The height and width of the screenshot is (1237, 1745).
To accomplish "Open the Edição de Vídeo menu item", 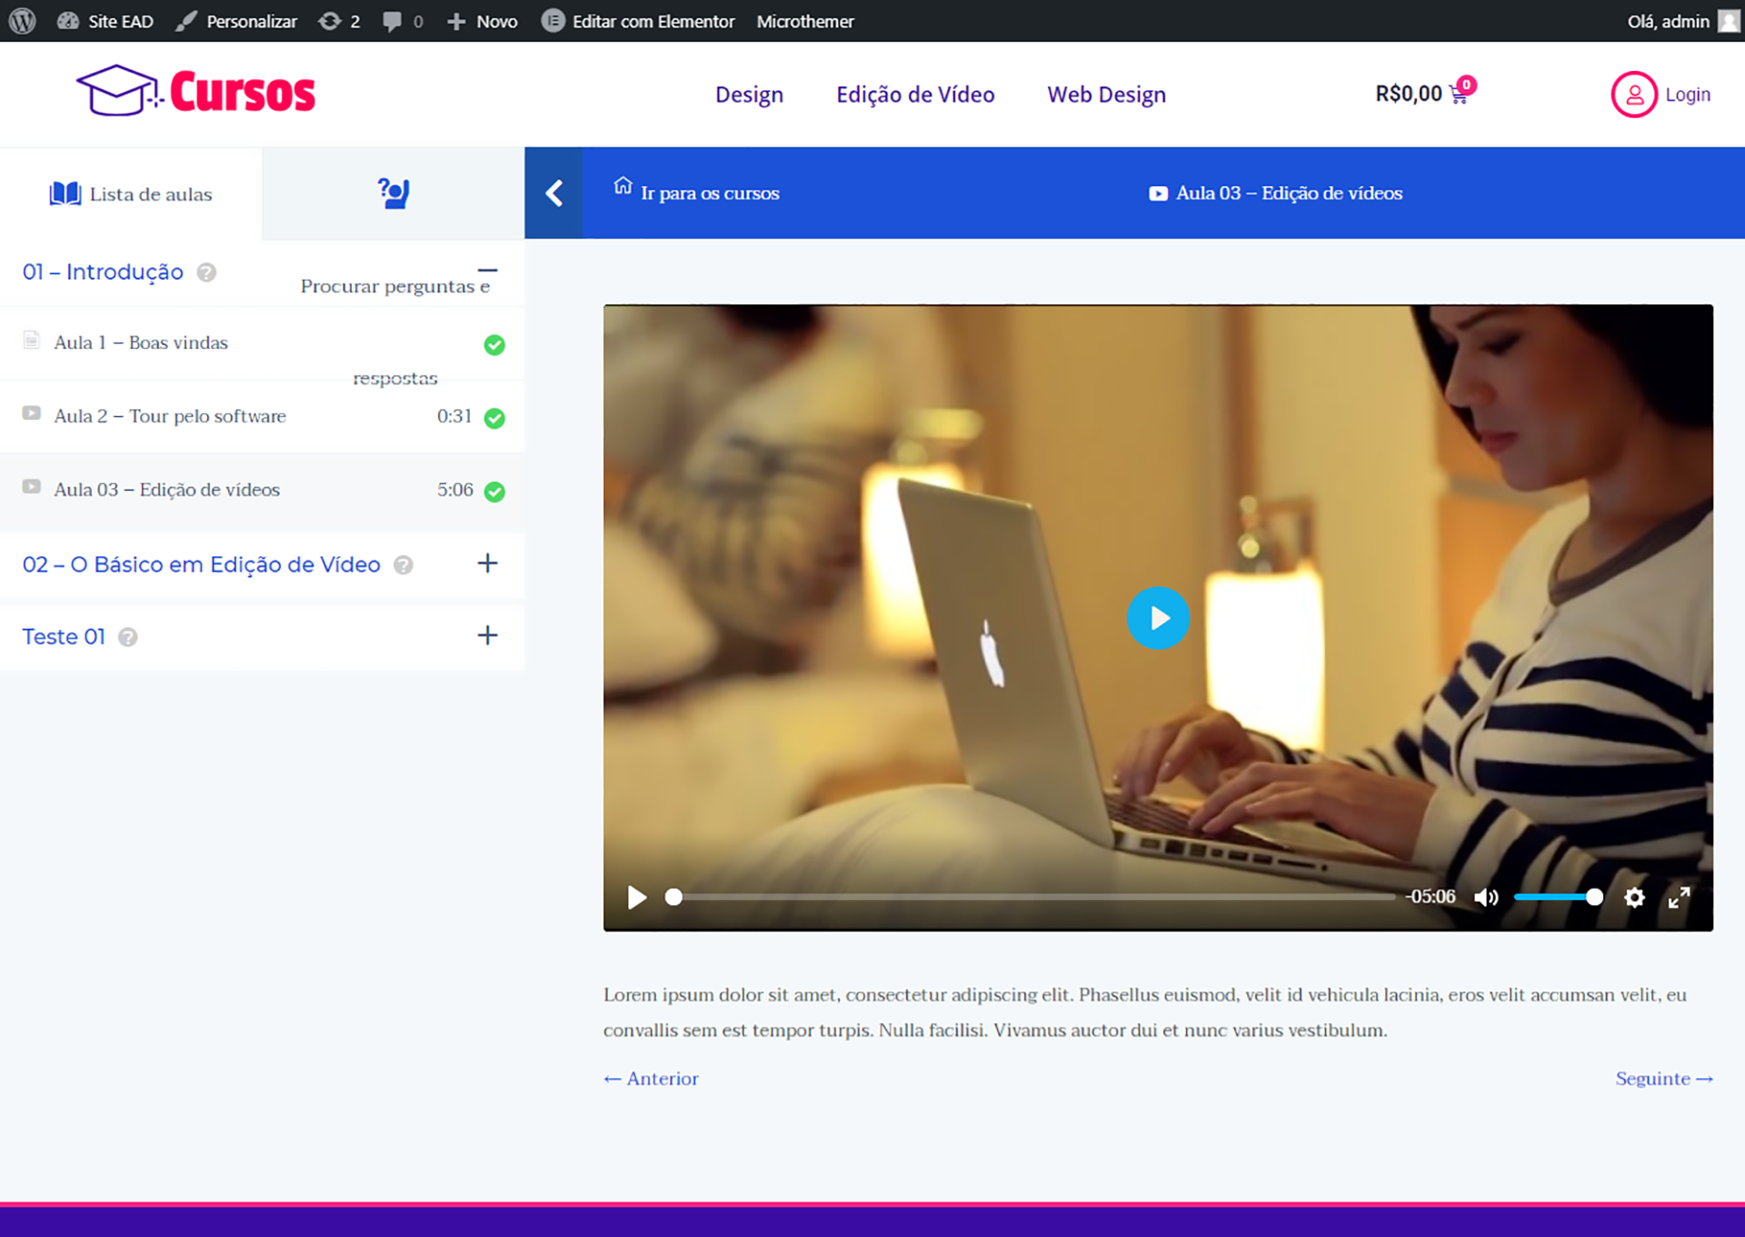I will 915,95.
